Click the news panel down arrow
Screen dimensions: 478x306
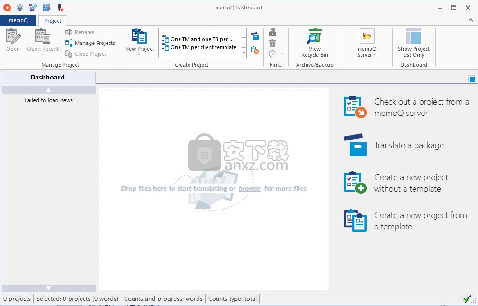click(x=48, y=288)
